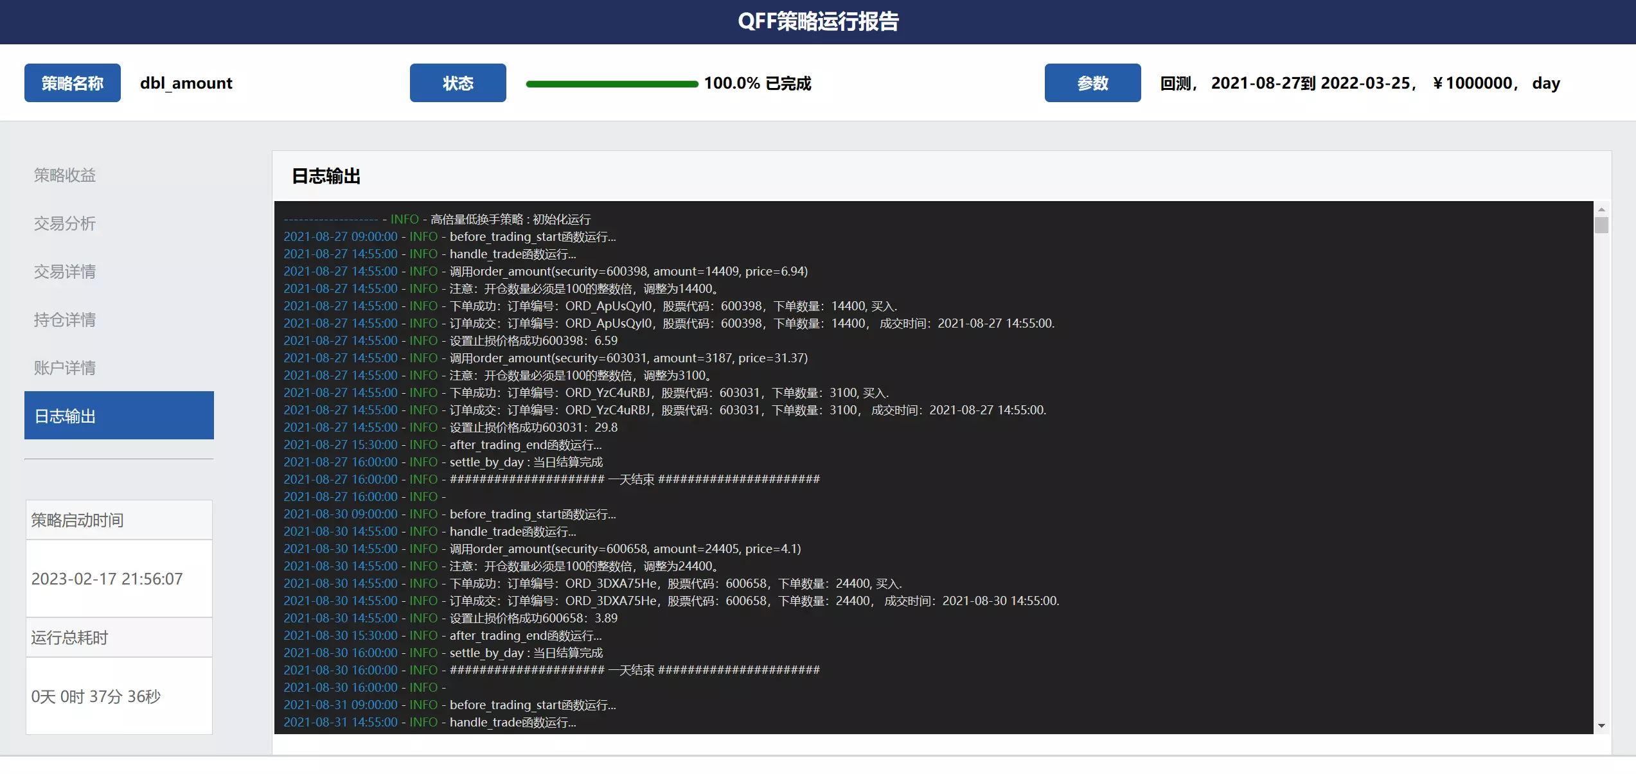Click the 2021-08-27 after_trading_end log line
Screen dimensions: 1636x774
pos(443,444)
